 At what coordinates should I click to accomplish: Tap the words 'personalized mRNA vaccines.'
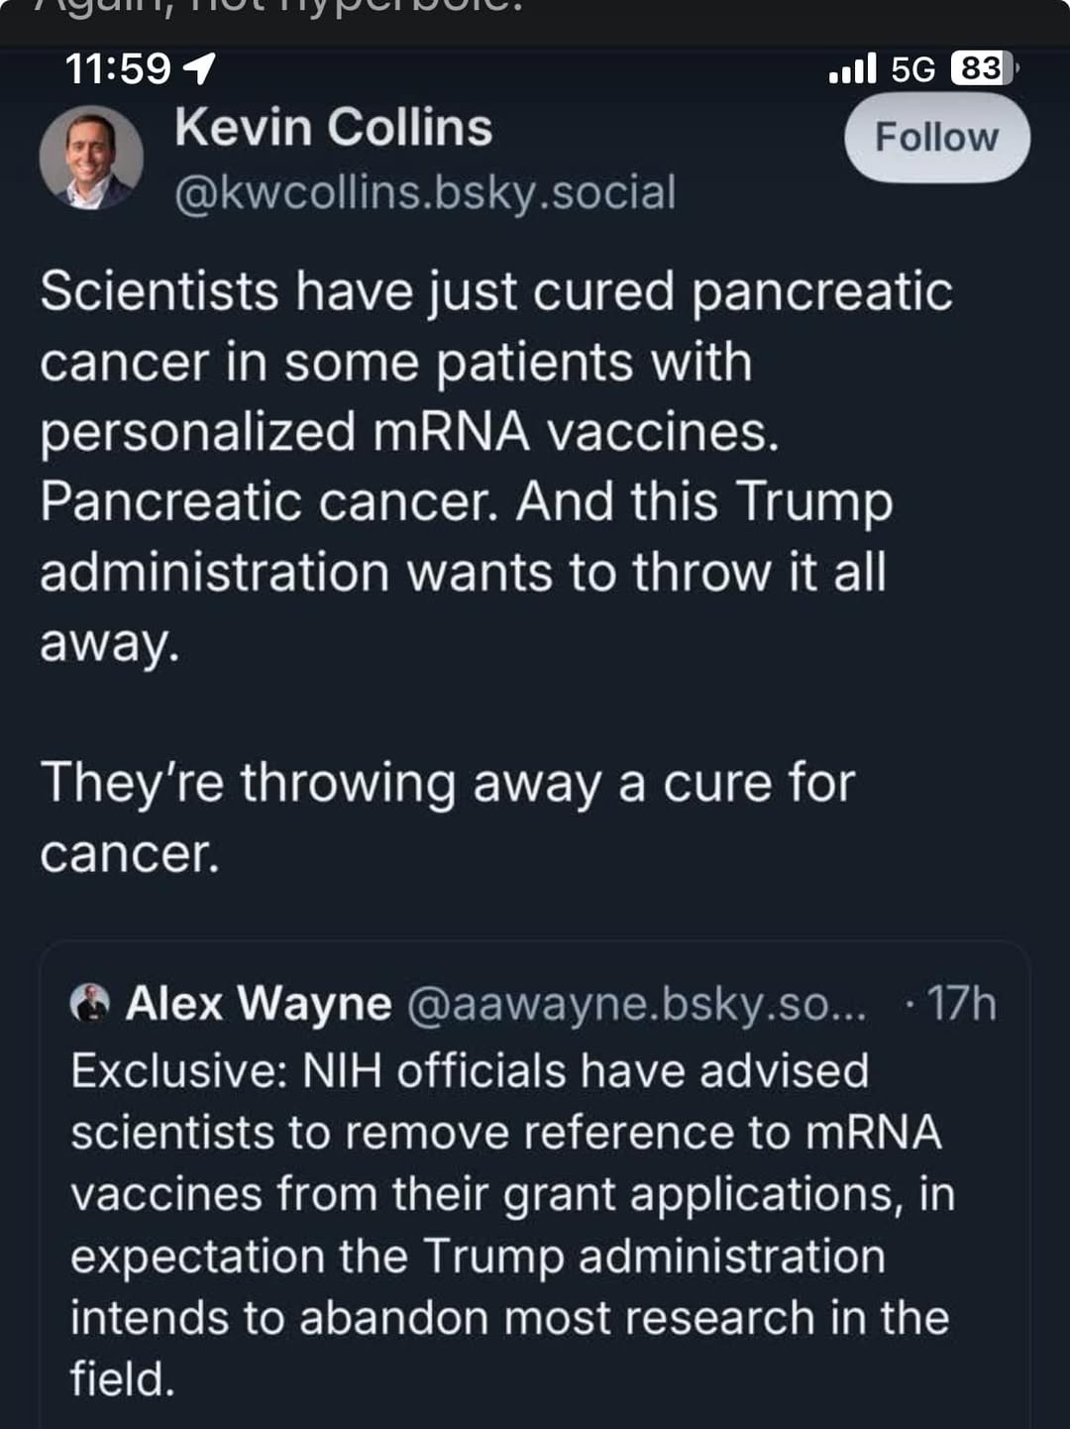(409, 432)
